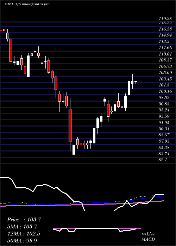Click the '12MA : 102.5' readout
Viewport: 176px width, 246px height.
coord(24,234)
